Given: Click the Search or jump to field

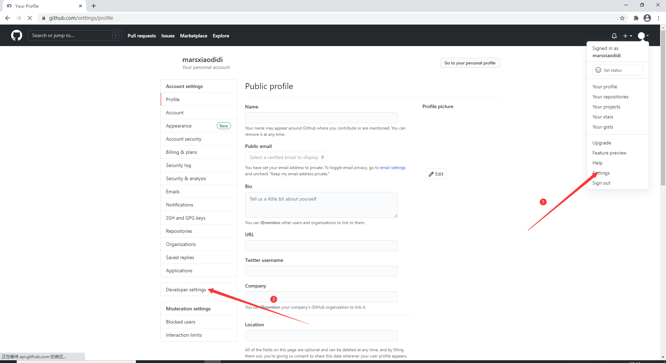Looking at the screenshot, I should point(71,35).
